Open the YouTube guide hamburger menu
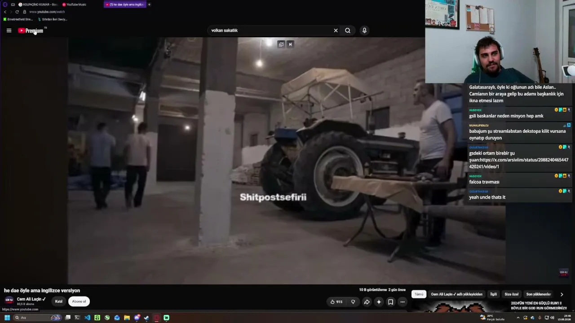 click(x=9, y=31)
